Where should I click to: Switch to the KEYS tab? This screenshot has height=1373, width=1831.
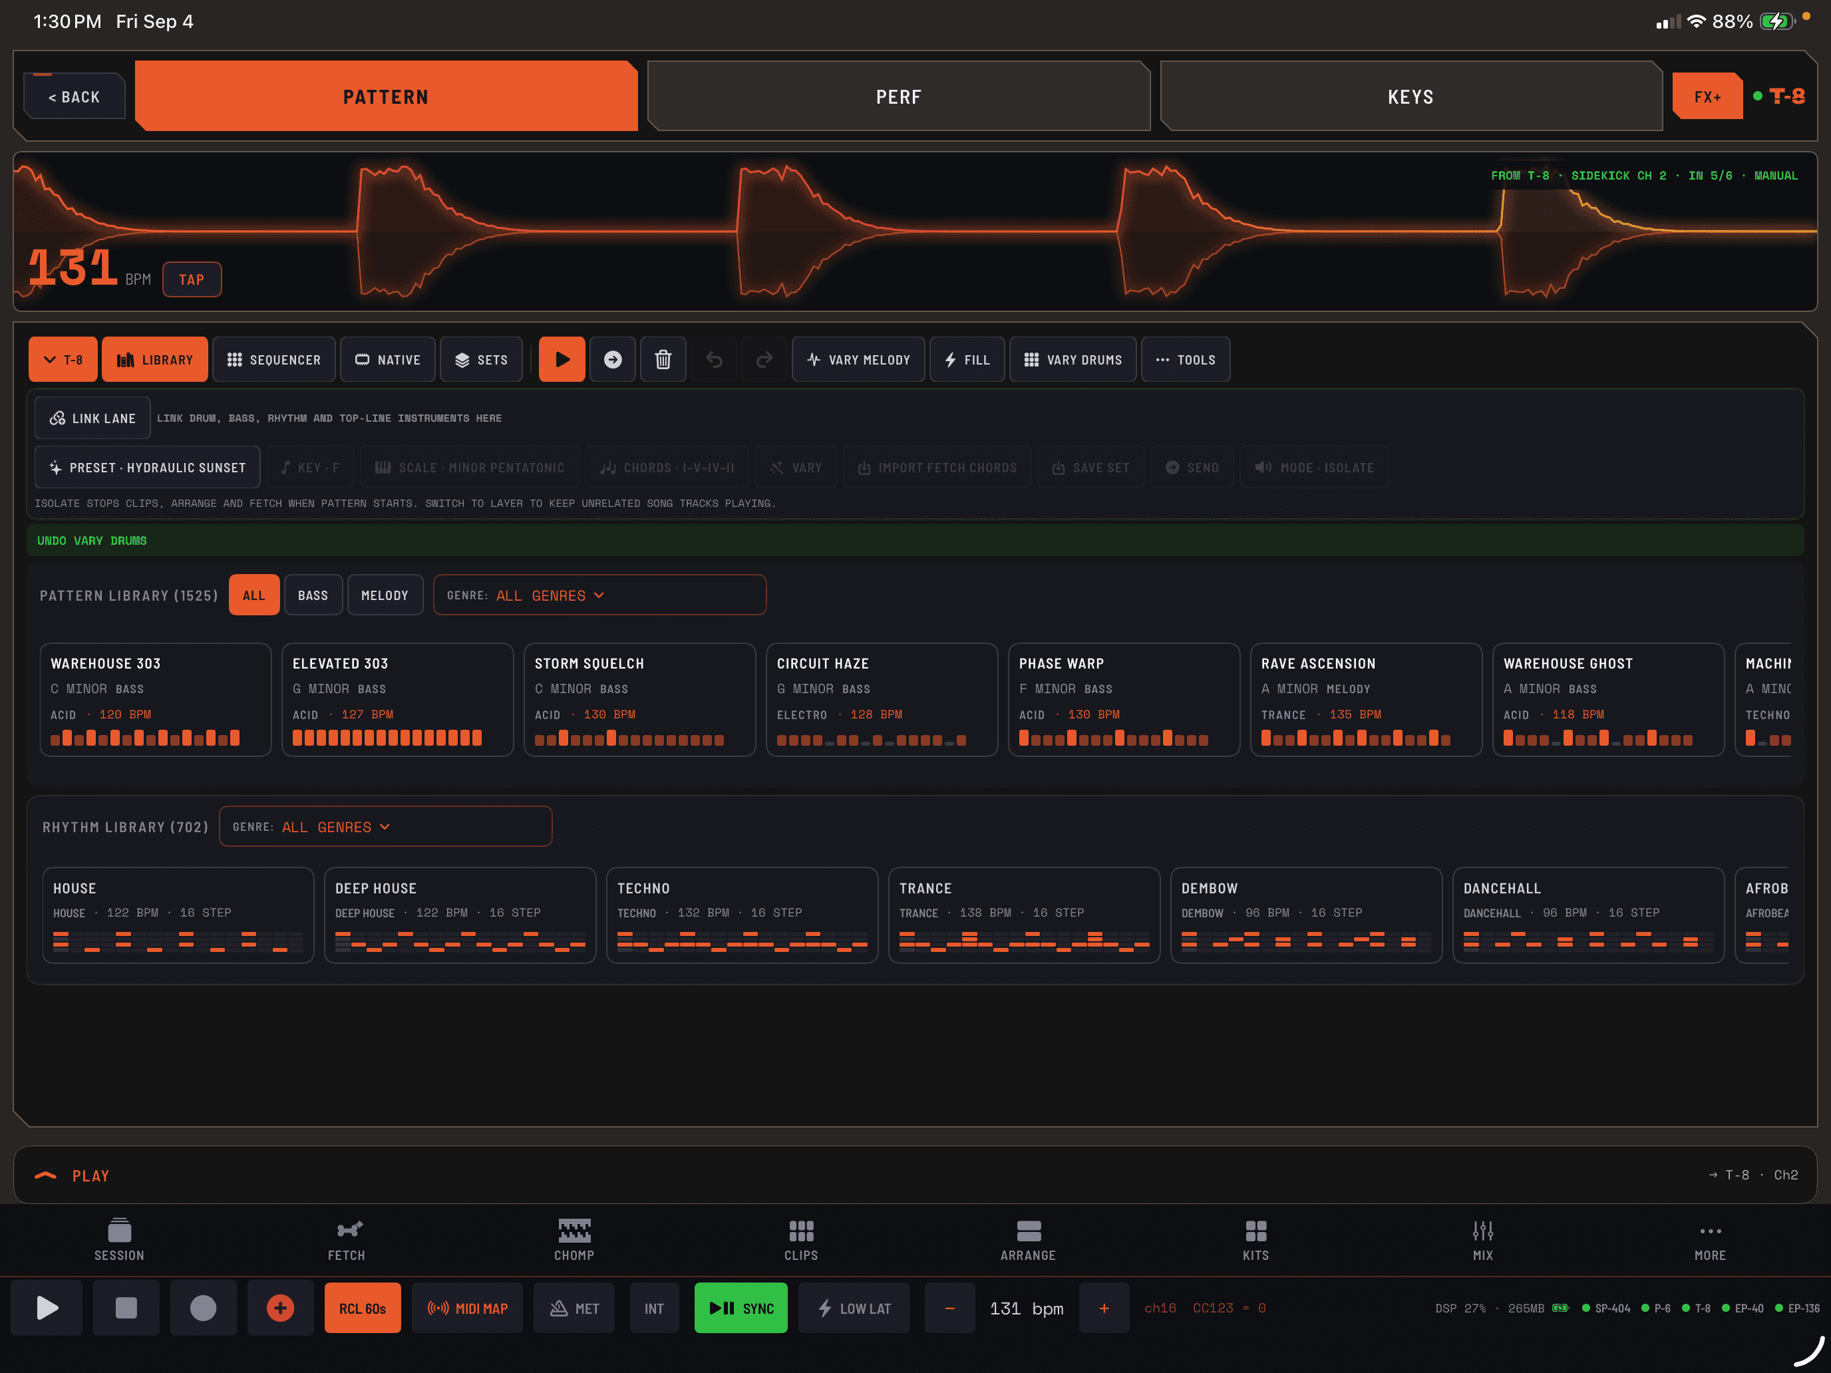[1411, 96]
